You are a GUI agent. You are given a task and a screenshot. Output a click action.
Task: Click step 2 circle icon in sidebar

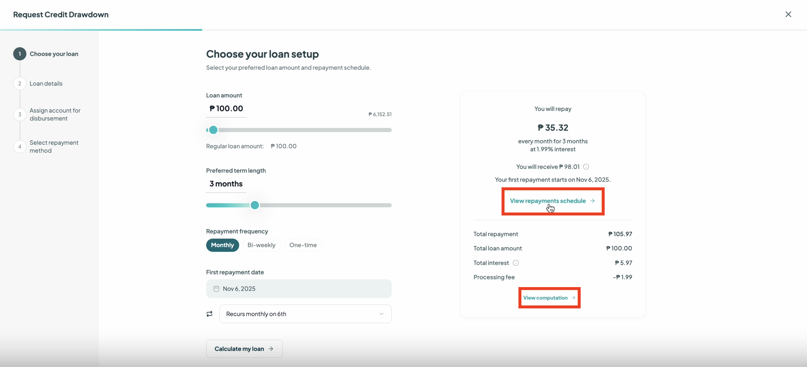tap(20, 83)
